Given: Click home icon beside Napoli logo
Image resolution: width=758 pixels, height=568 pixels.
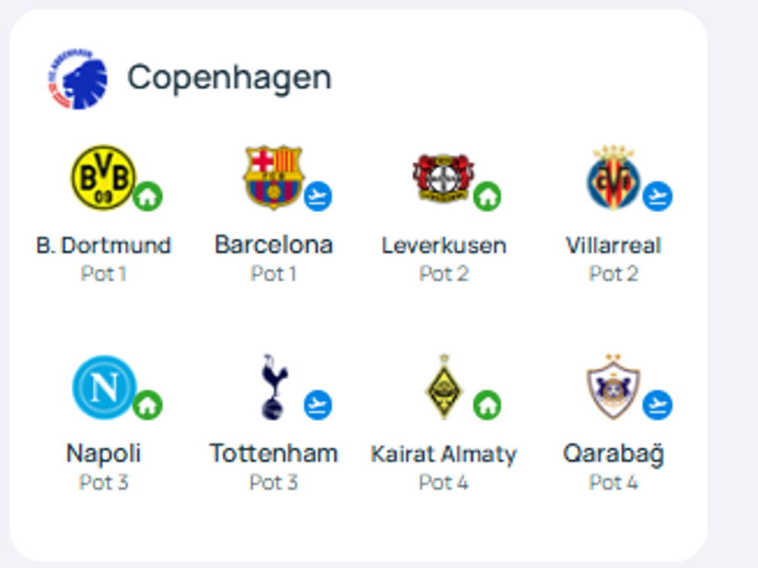Looking at the screenshot, I should point(147,405).
